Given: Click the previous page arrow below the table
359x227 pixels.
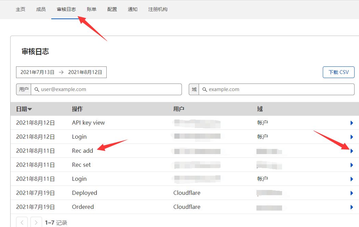Looking at the screenshot, I should point(22,222).
